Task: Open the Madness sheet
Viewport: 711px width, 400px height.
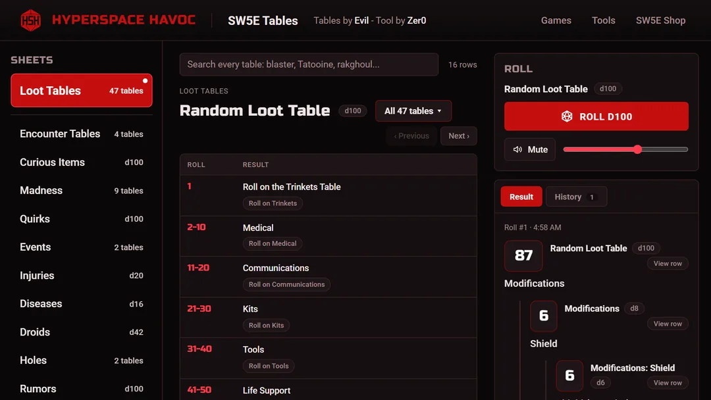Action: point(82,191)
